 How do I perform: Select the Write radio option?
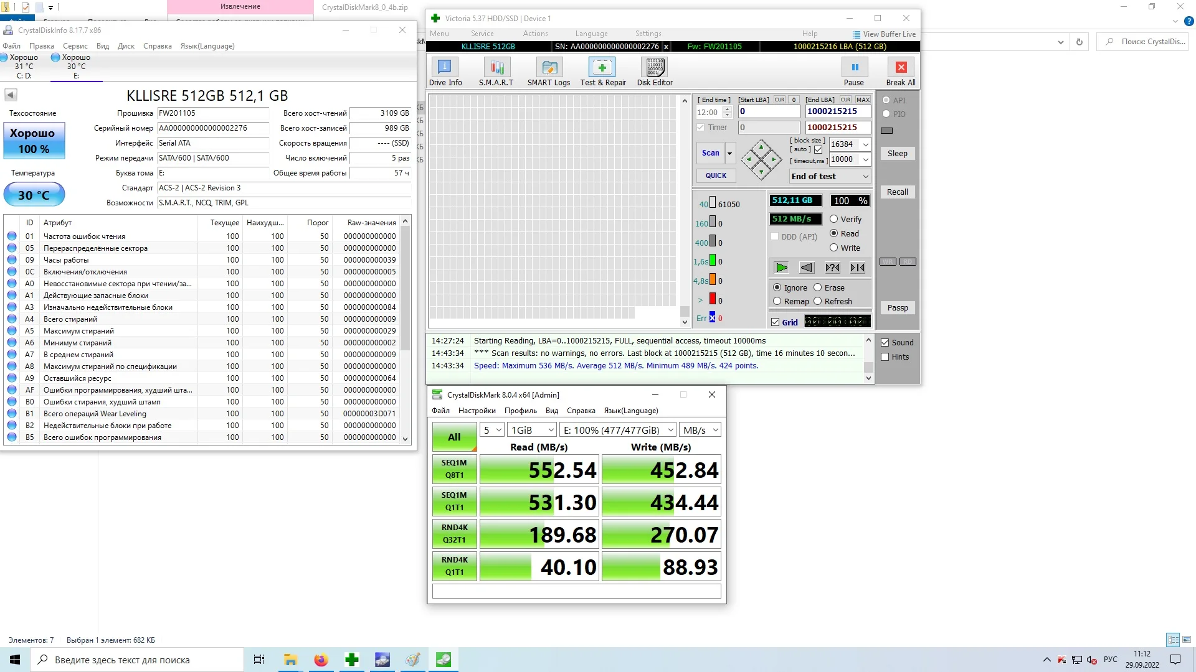833,248
